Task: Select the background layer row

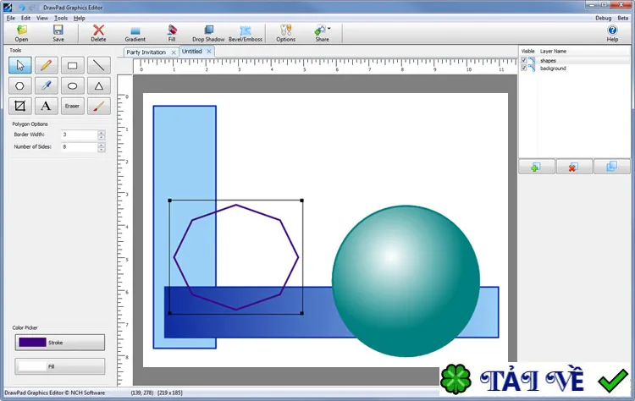Action: pyautogui.click(x=574, y=69)
